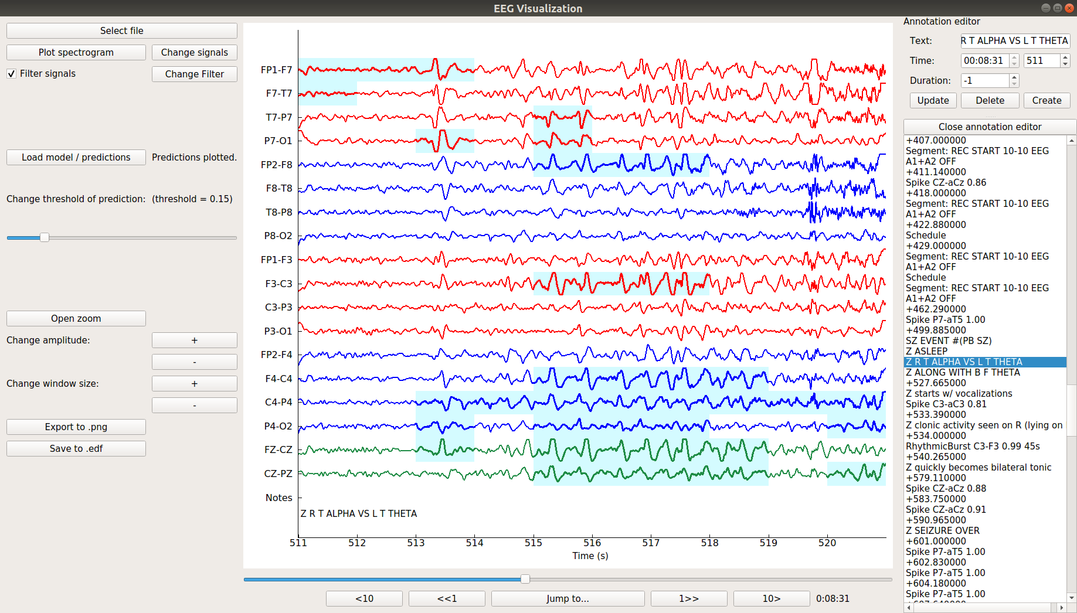This screenshot has height=613, width=1077.
Task: Increase amplitude with the plus button
Action: click(194, 340)
